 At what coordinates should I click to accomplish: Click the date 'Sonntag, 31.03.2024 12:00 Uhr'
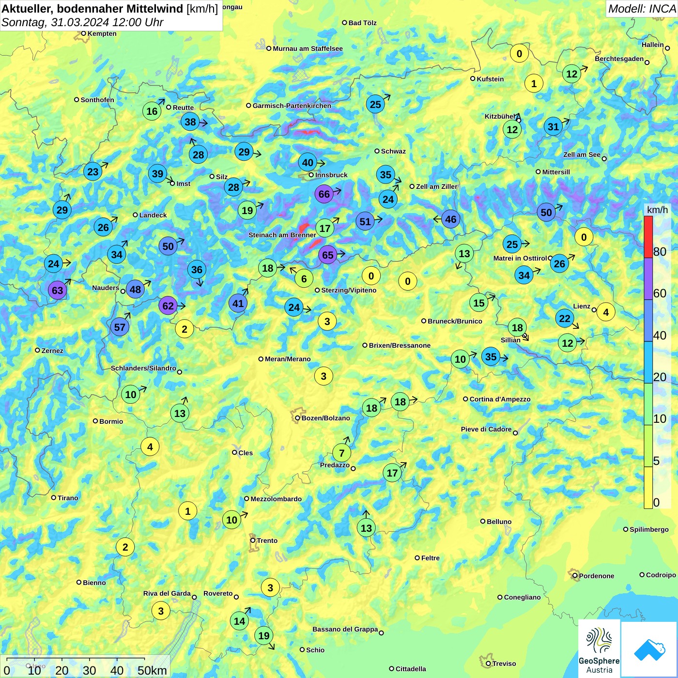(82, 22)
